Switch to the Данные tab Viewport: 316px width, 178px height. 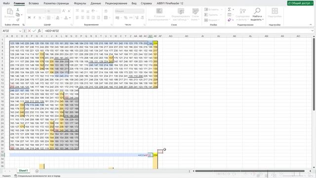pos(95,3)
